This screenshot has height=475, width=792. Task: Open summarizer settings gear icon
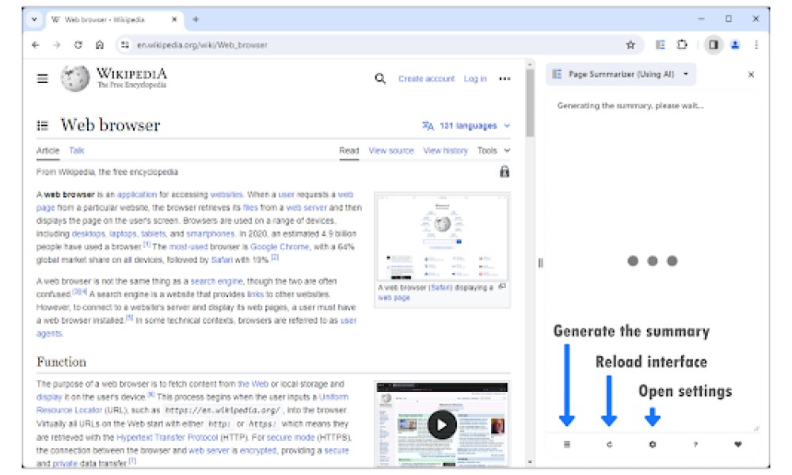(652, 444)
